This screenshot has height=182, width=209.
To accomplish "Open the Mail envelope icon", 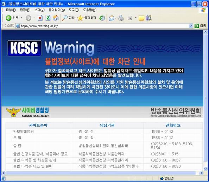I will pyautogui.click(x=112, y=18).
